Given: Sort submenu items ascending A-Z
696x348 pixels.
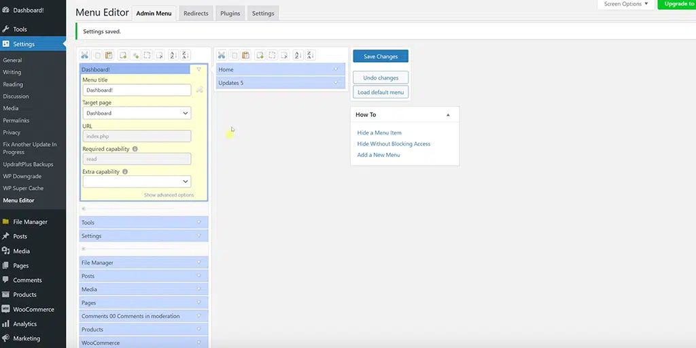Looking at the screenshot, I should [x=297, y=55].
